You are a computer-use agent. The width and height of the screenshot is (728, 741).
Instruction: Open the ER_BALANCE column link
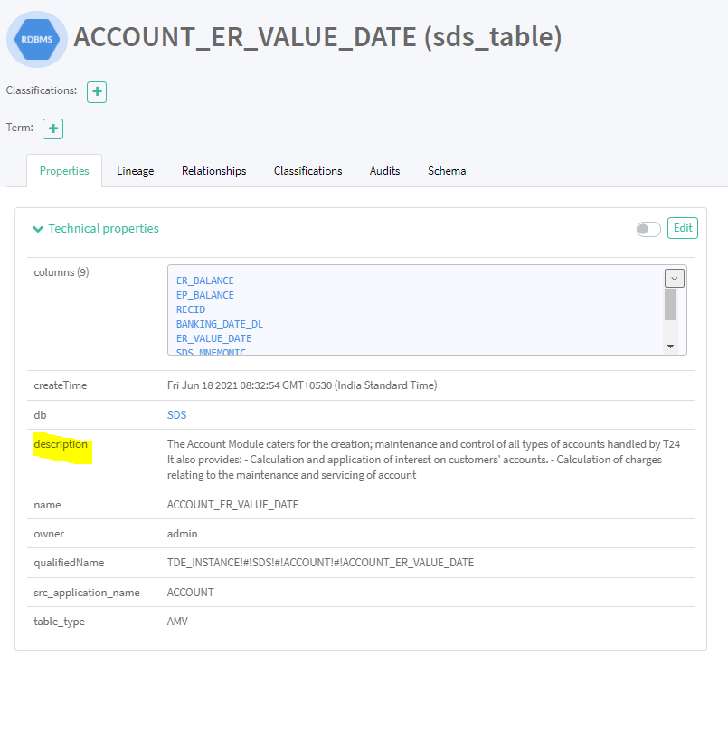coord(204,280)
